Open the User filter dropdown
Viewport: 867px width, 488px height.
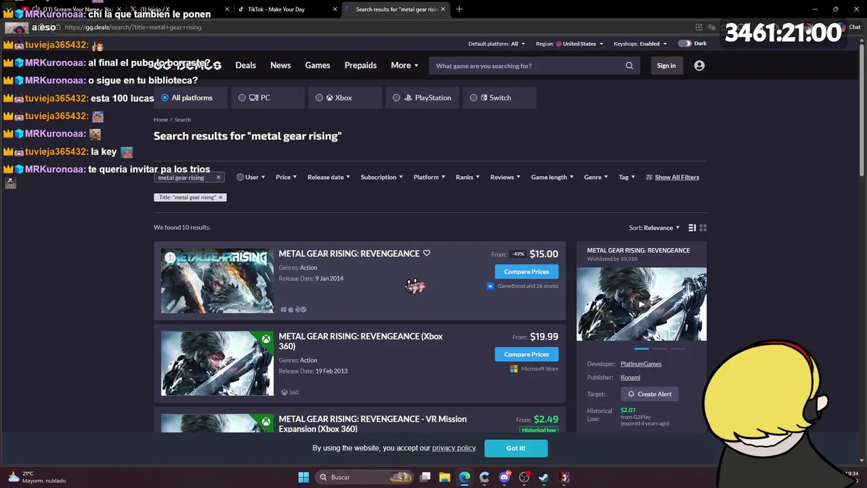tap(251, 178)
